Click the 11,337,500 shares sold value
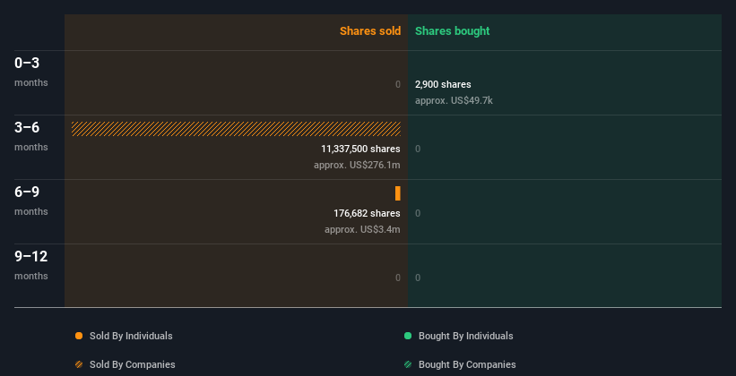Image resolution: width=736 pixels, height=376 pixels. click(x=360, y=149)
